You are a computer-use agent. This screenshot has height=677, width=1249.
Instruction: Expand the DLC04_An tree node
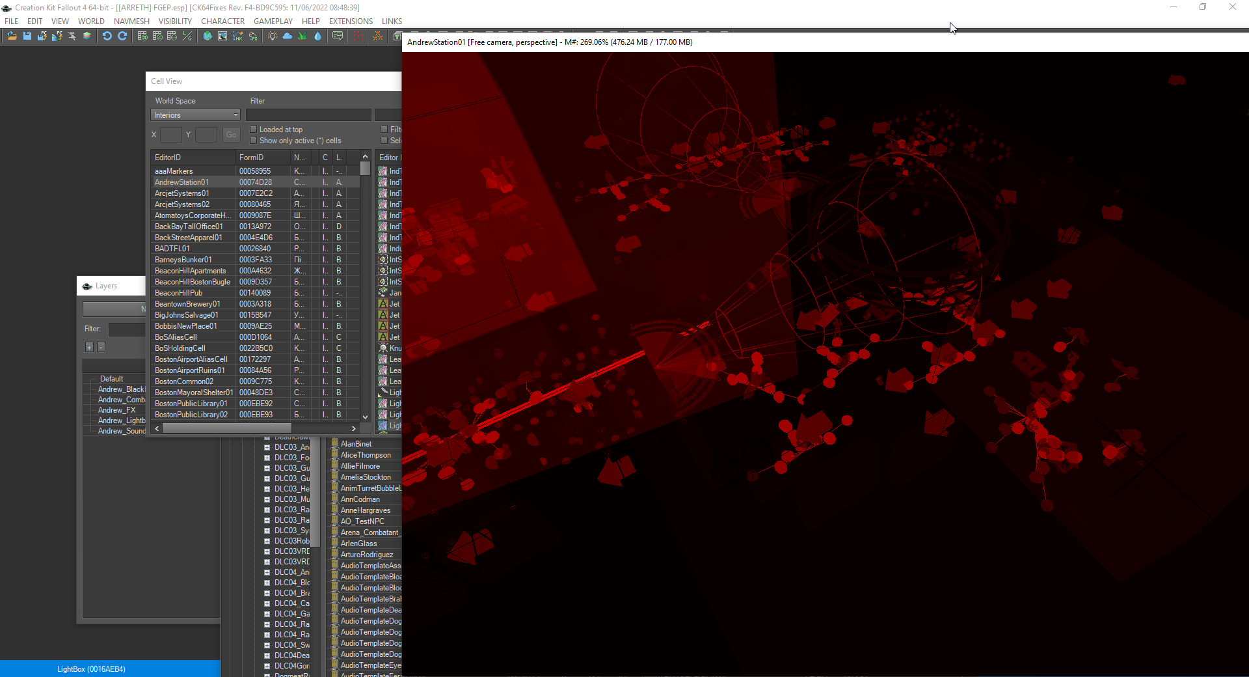tap(267, 572)
